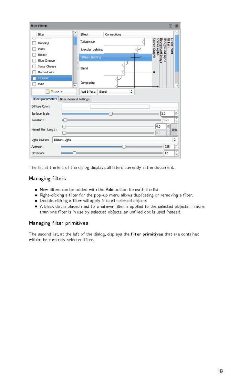This screenshot has width=250, height=387.
Task: Select the Specular Lighting primitive
Action: pos(91,50)
